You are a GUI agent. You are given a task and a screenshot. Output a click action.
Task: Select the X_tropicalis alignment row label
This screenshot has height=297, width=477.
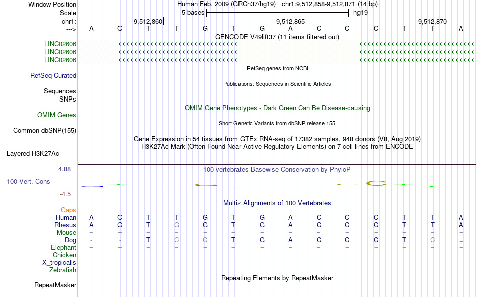pyautogui.click(x=59, y=263)
